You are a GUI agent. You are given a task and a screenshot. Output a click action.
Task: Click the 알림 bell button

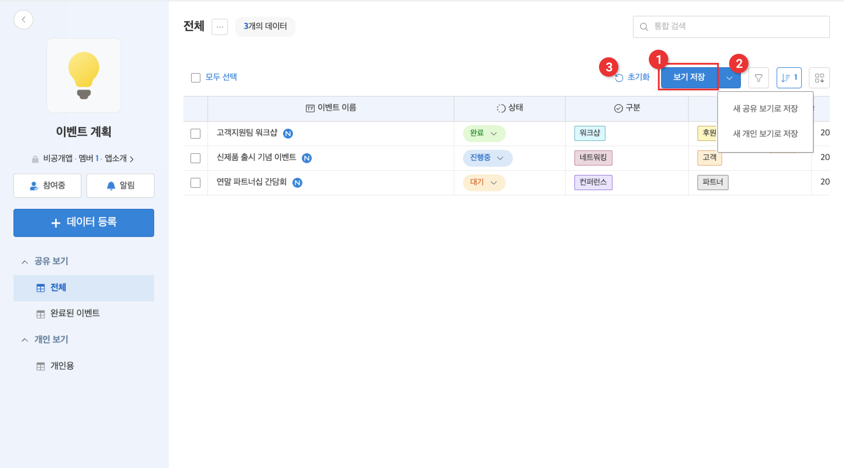pos(120,185)
